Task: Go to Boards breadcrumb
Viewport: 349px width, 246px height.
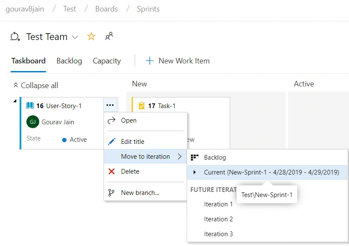Action: [x=107, y=9]
